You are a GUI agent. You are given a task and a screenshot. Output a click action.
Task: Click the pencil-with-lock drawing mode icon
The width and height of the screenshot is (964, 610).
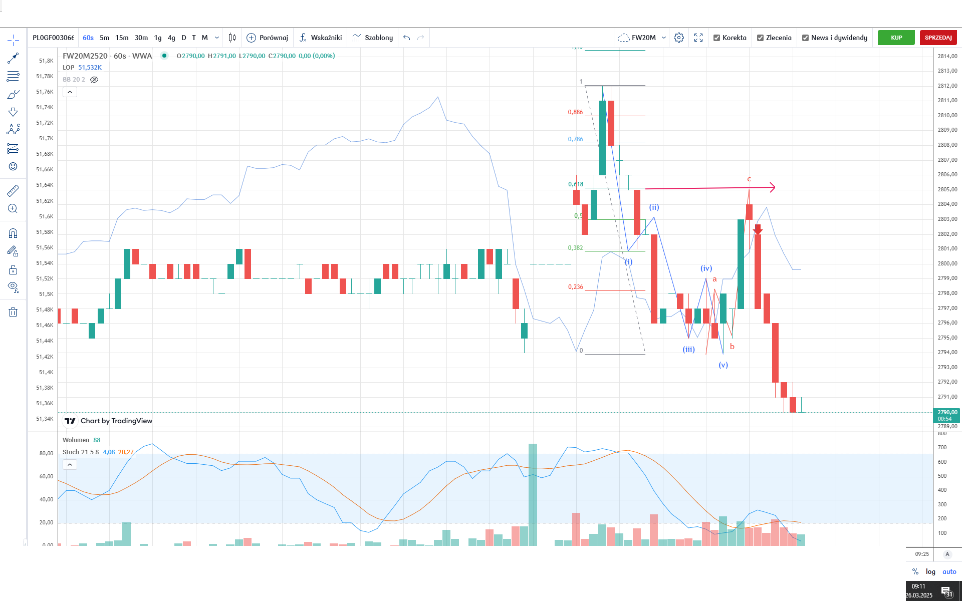pos(13,251)
